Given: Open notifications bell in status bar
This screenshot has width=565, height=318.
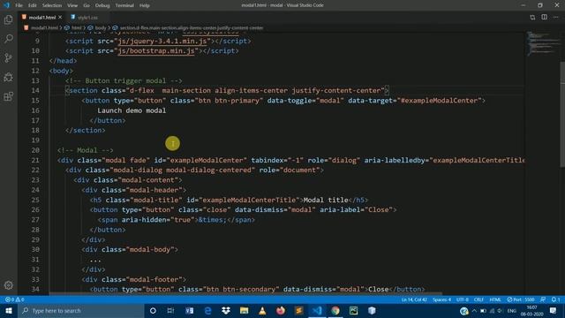Looking at the screenshot, I should (555, 299).
